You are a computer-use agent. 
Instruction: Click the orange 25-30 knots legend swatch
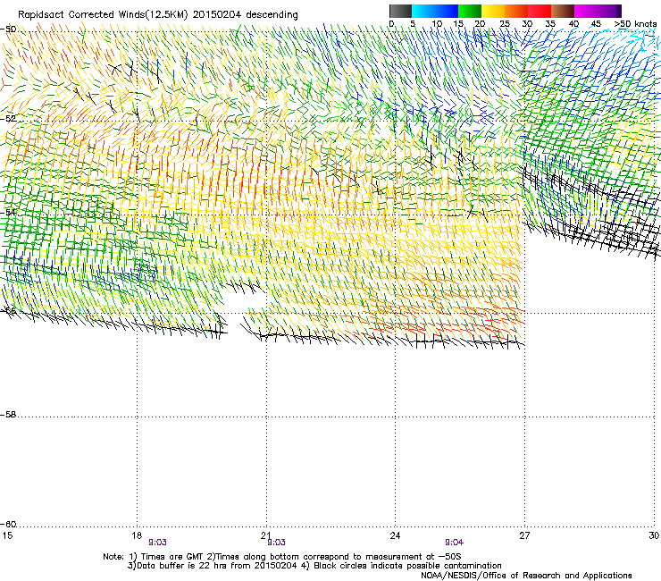pos(516,11)
